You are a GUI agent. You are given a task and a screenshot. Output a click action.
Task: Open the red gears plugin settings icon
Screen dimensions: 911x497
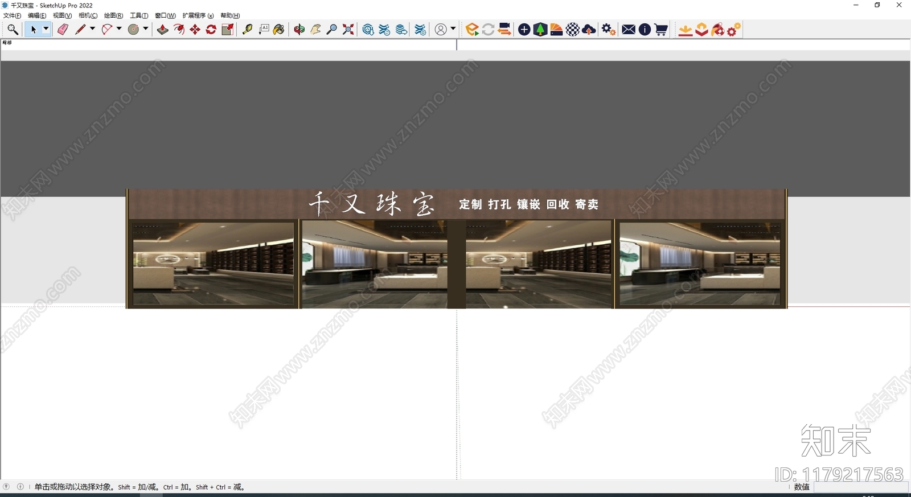click(x=734, y=30)
